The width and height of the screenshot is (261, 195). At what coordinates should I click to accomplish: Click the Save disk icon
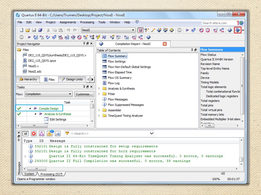(34, 30)
